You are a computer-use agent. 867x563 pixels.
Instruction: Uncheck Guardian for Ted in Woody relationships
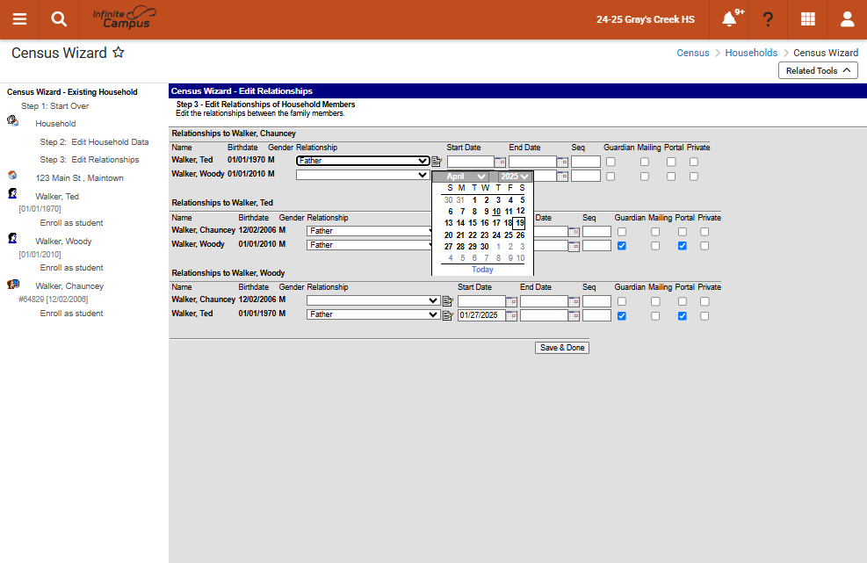[622, 316]
